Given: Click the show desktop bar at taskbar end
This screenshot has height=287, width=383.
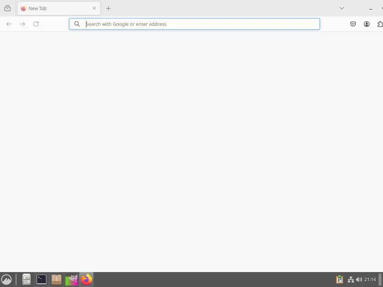Looking at the screenshot, I should coord(380,280).
